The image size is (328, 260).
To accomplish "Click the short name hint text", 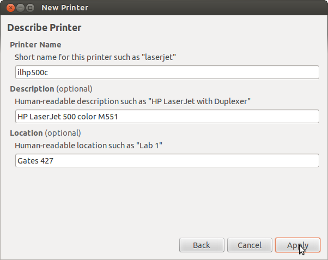I will click(95, 57).
